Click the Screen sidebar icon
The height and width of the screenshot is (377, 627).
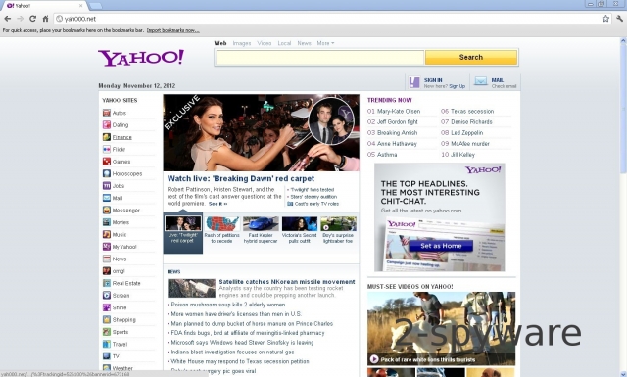(x=107, y=295)
